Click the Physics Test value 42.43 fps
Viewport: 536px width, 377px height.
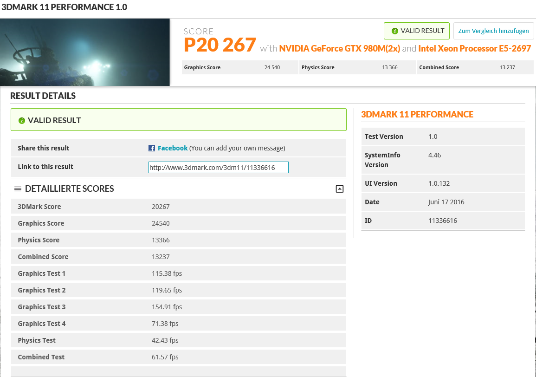(165, 340)
